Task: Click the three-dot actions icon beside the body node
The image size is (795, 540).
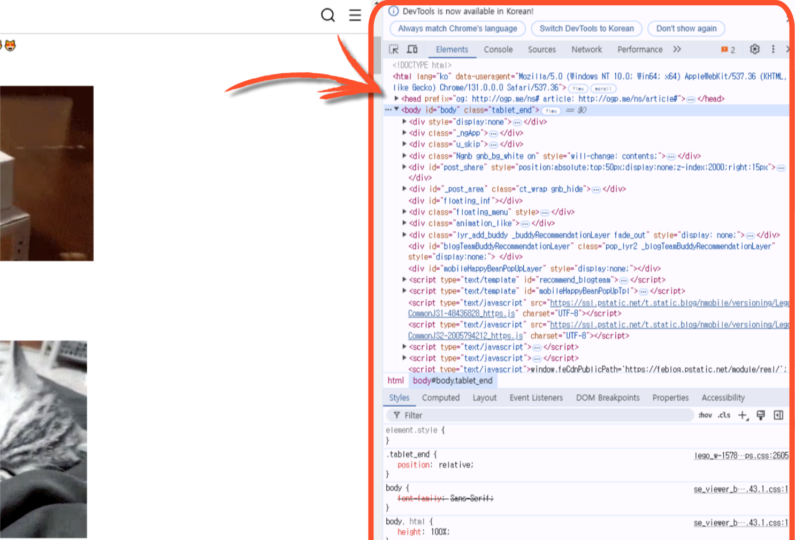Action: pyautogui.click(x=388, y=110)
